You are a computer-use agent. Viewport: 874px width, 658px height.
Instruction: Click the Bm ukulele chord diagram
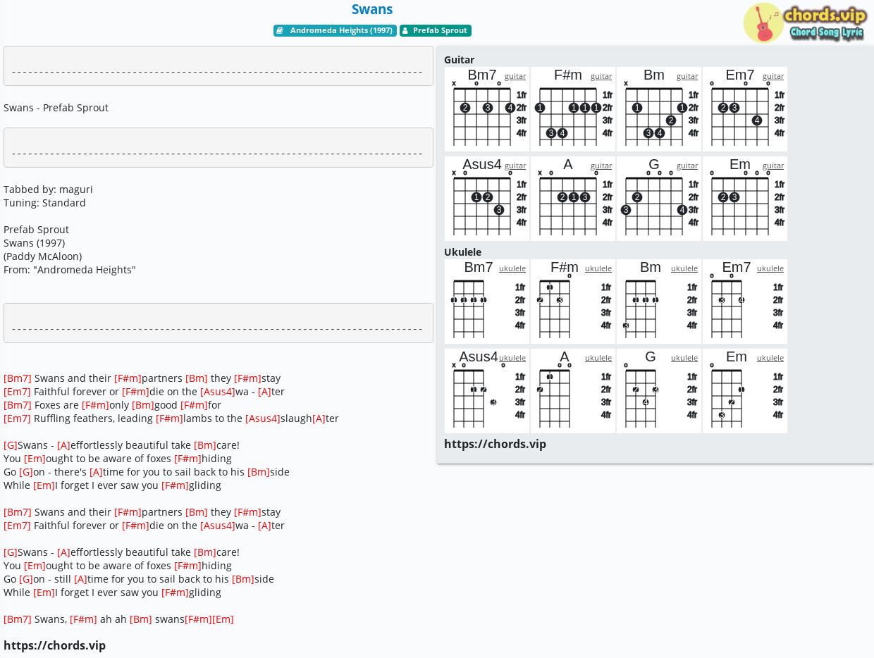659,302
